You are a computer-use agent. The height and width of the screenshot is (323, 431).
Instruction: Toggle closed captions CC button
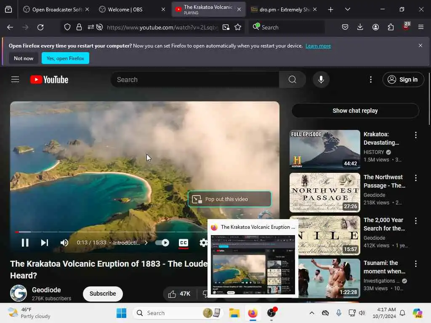pos(184,243)
